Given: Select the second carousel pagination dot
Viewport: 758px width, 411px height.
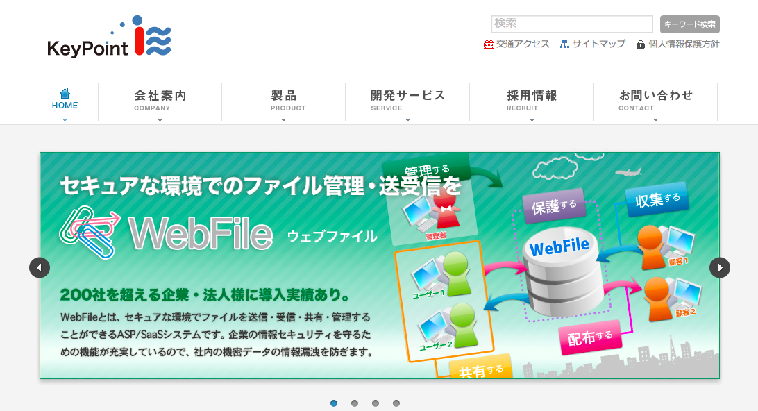Looking at the screenshot, I should tap(354, 403).
